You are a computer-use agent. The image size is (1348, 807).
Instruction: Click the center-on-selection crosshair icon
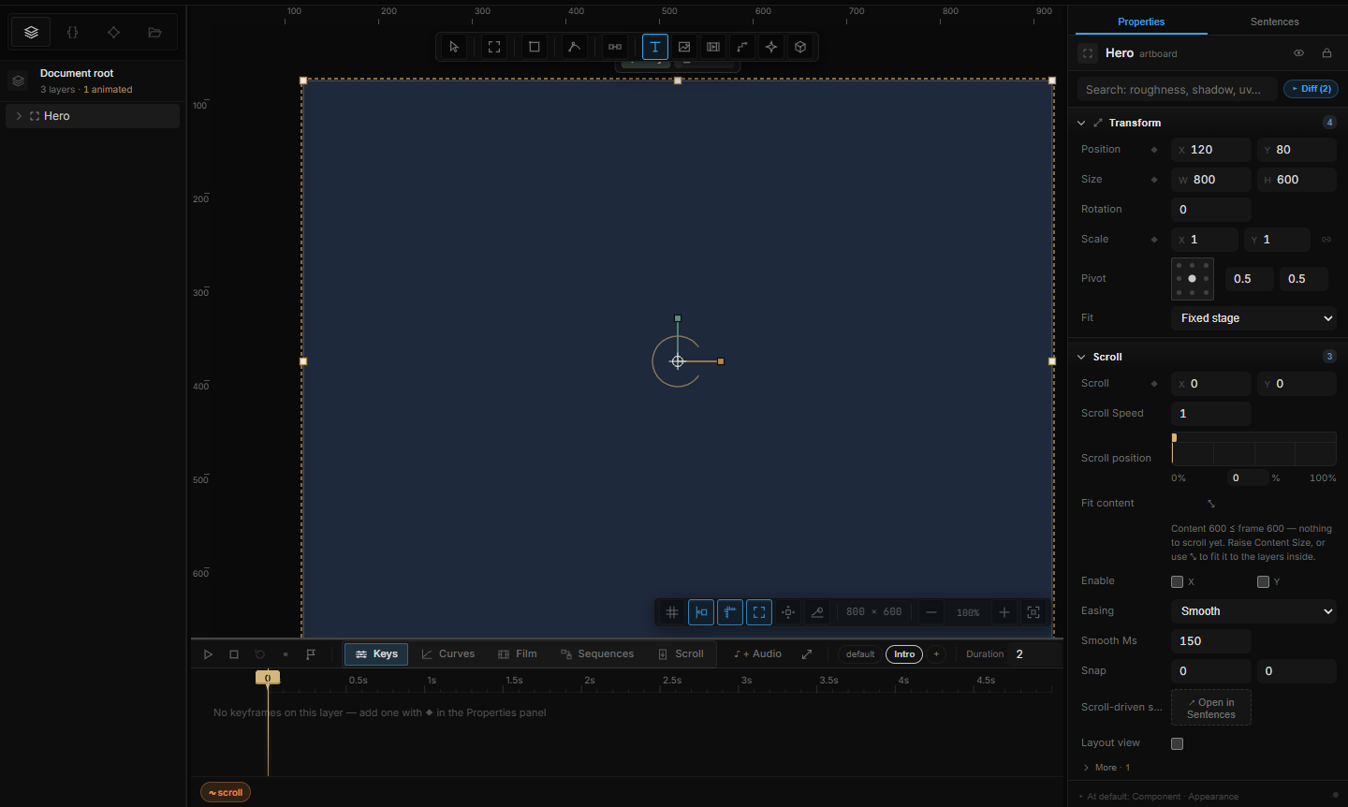[x=788, y=612]
